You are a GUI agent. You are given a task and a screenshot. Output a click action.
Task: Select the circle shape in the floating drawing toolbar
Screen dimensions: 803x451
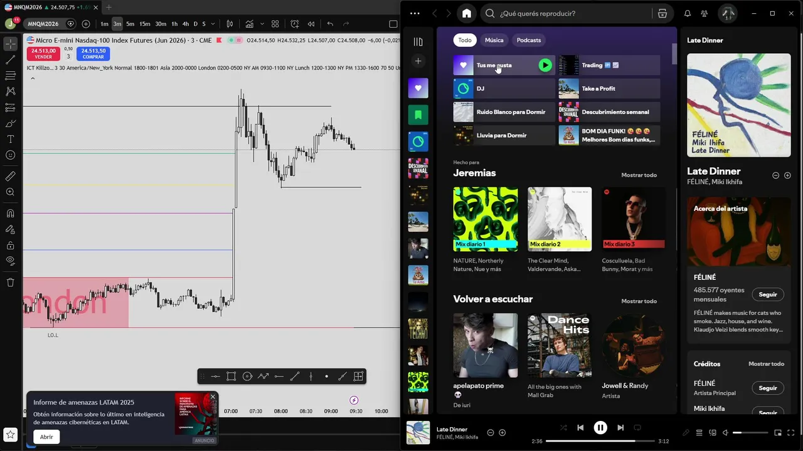(x=247, y=376)
